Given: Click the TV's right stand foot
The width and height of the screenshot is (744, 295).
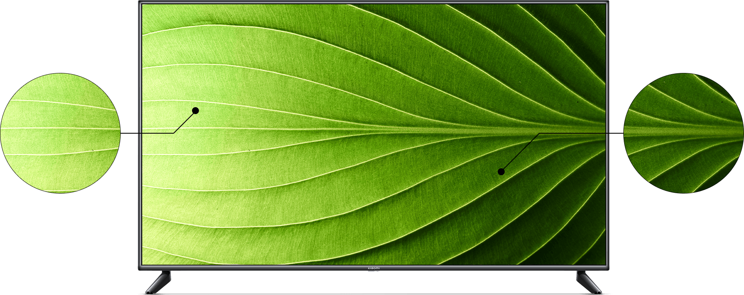Looking at the screenshot, I should coord(589,282).
